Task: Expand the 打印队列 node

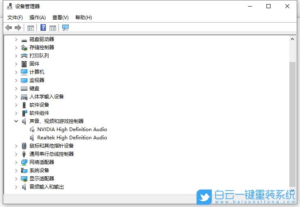Action: point(16,56)
